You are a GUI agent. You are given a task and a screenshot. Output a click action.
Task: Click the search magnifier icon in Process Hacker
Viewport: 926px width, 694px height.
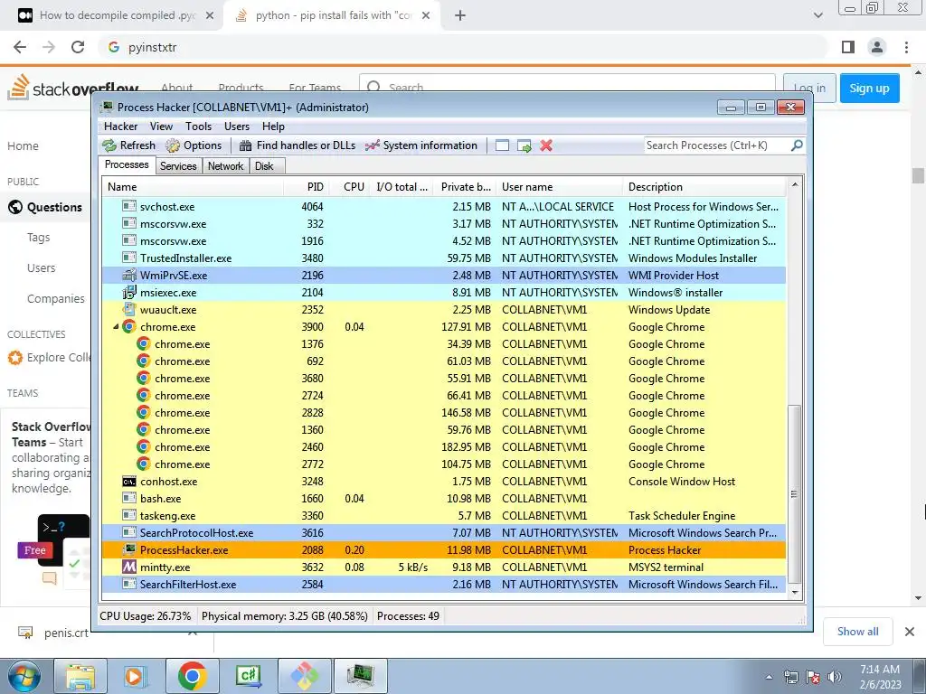click(x=797, y=145)
